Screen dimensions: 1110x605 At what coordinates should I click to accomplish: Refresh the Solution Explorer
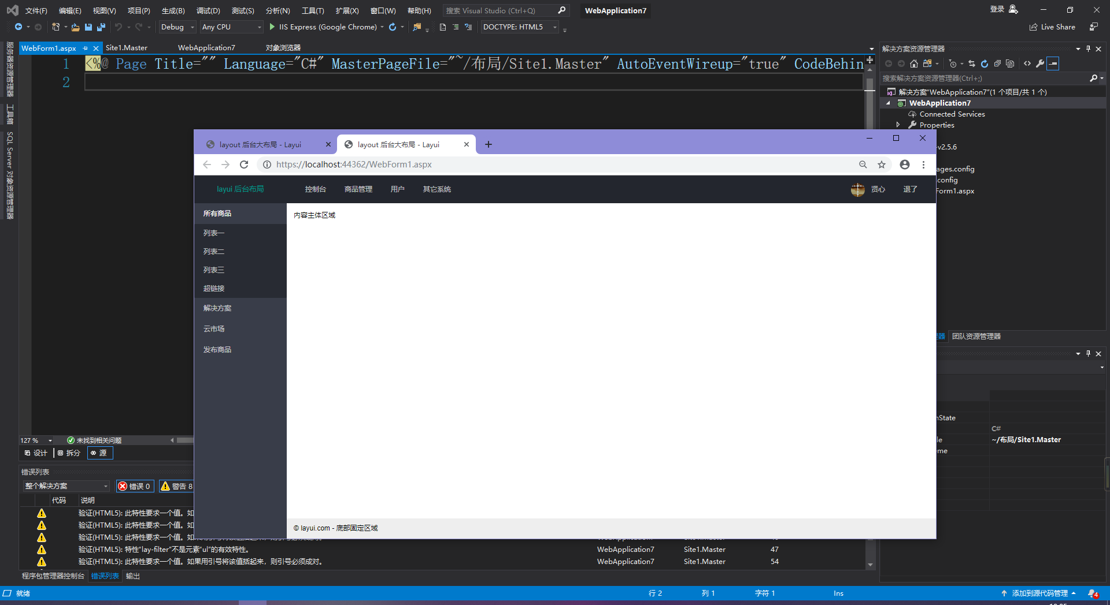pyautogui.click(x=985, y=64)
